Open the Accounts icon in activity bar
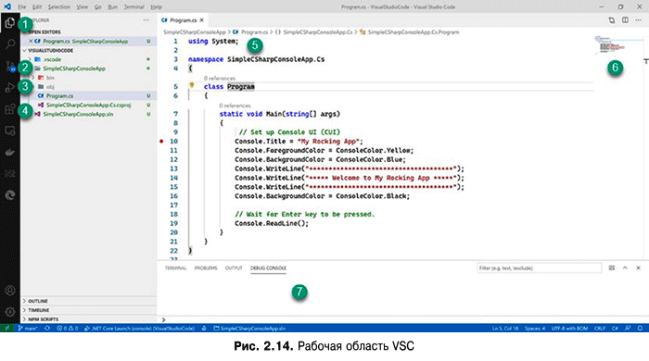Viewport: 649px width, 361px height. [10, 291]
